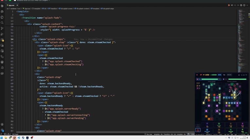Open the Run and Debug view

2,34
